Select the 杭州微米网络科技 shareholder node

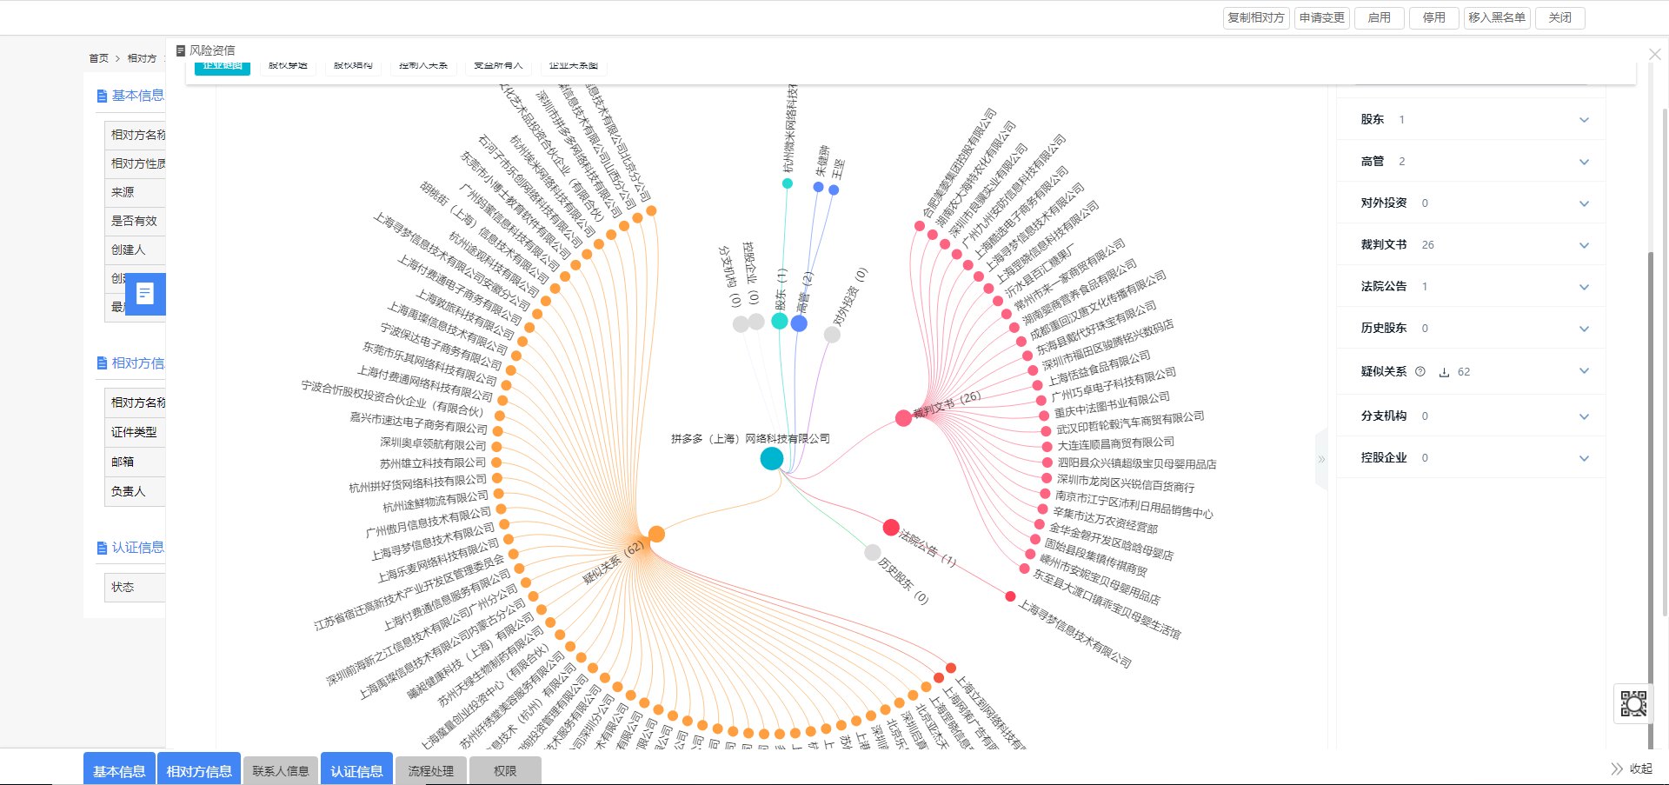(x=788, y=183)
